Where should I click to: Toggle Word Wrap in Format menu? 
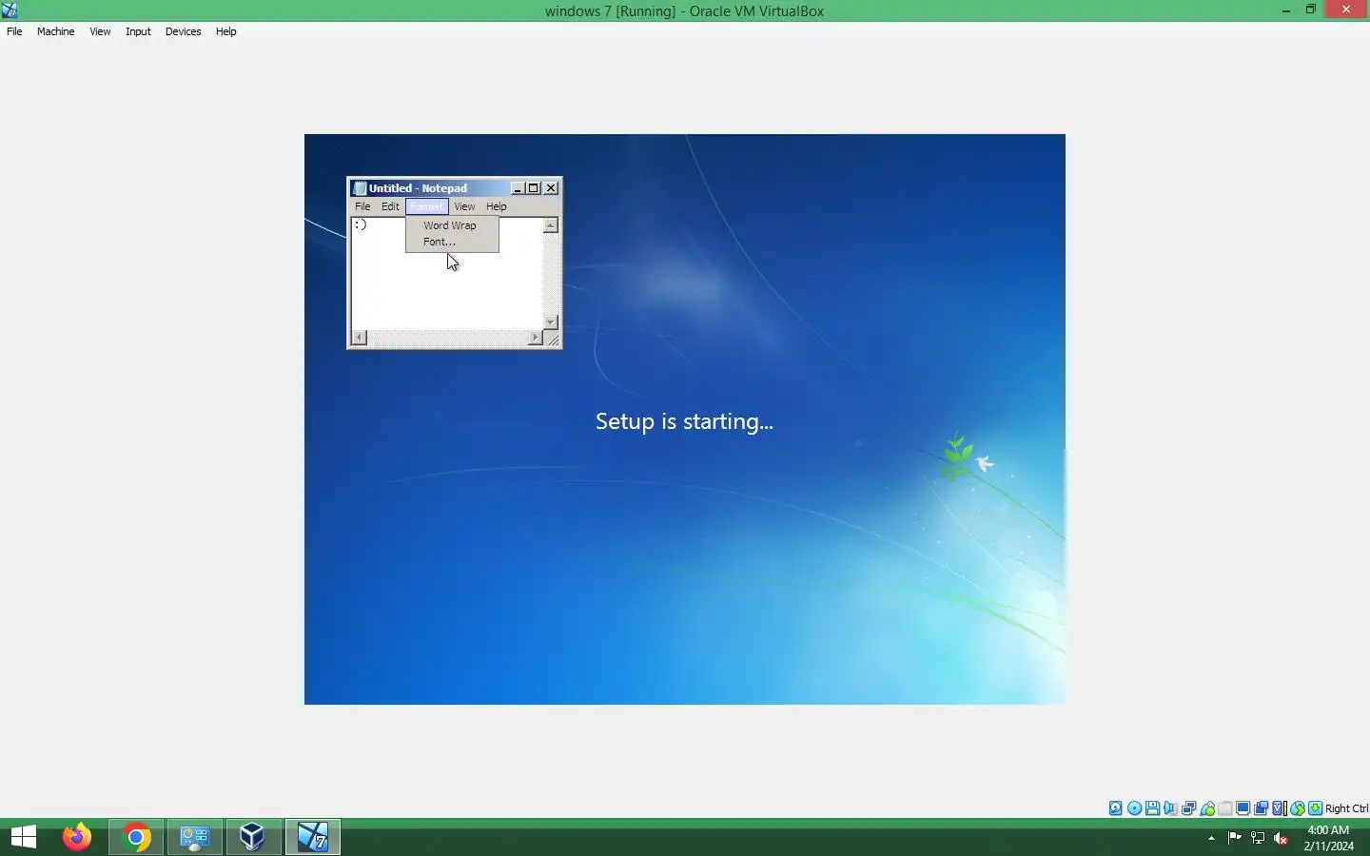[452, 225]
